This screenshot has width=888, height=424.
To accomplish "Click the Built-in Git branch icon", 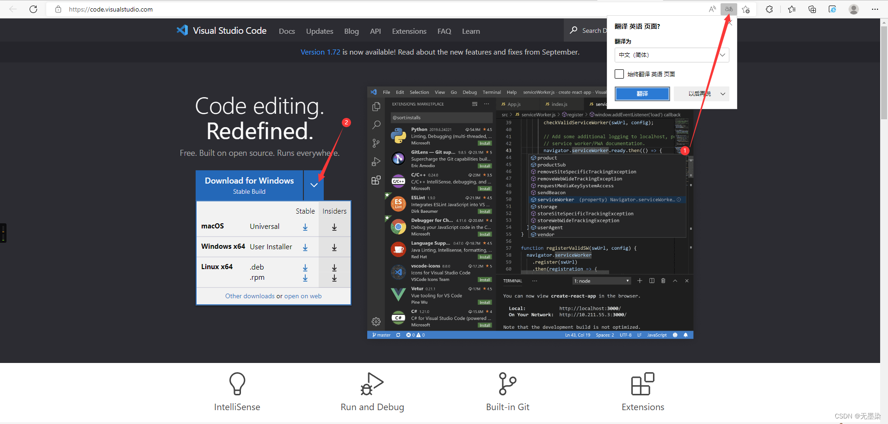I will (x=507, y=384).
